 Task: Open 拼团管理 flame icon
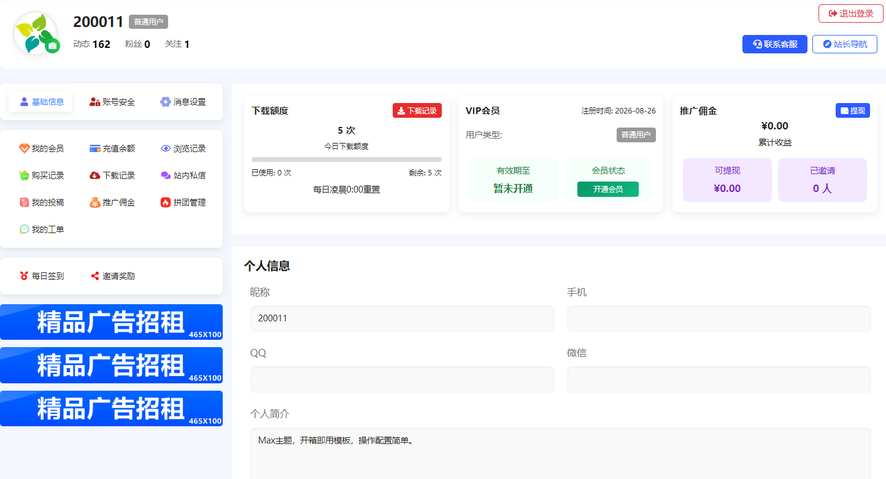(x=166, y=202)
